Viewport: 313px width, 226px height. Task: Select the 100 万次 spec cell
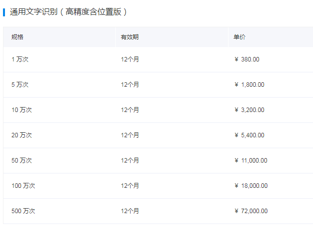(x=23, y=186)
